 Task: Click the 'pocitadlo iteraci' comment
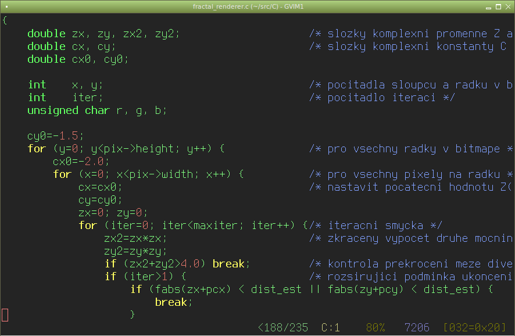(381, 98)
